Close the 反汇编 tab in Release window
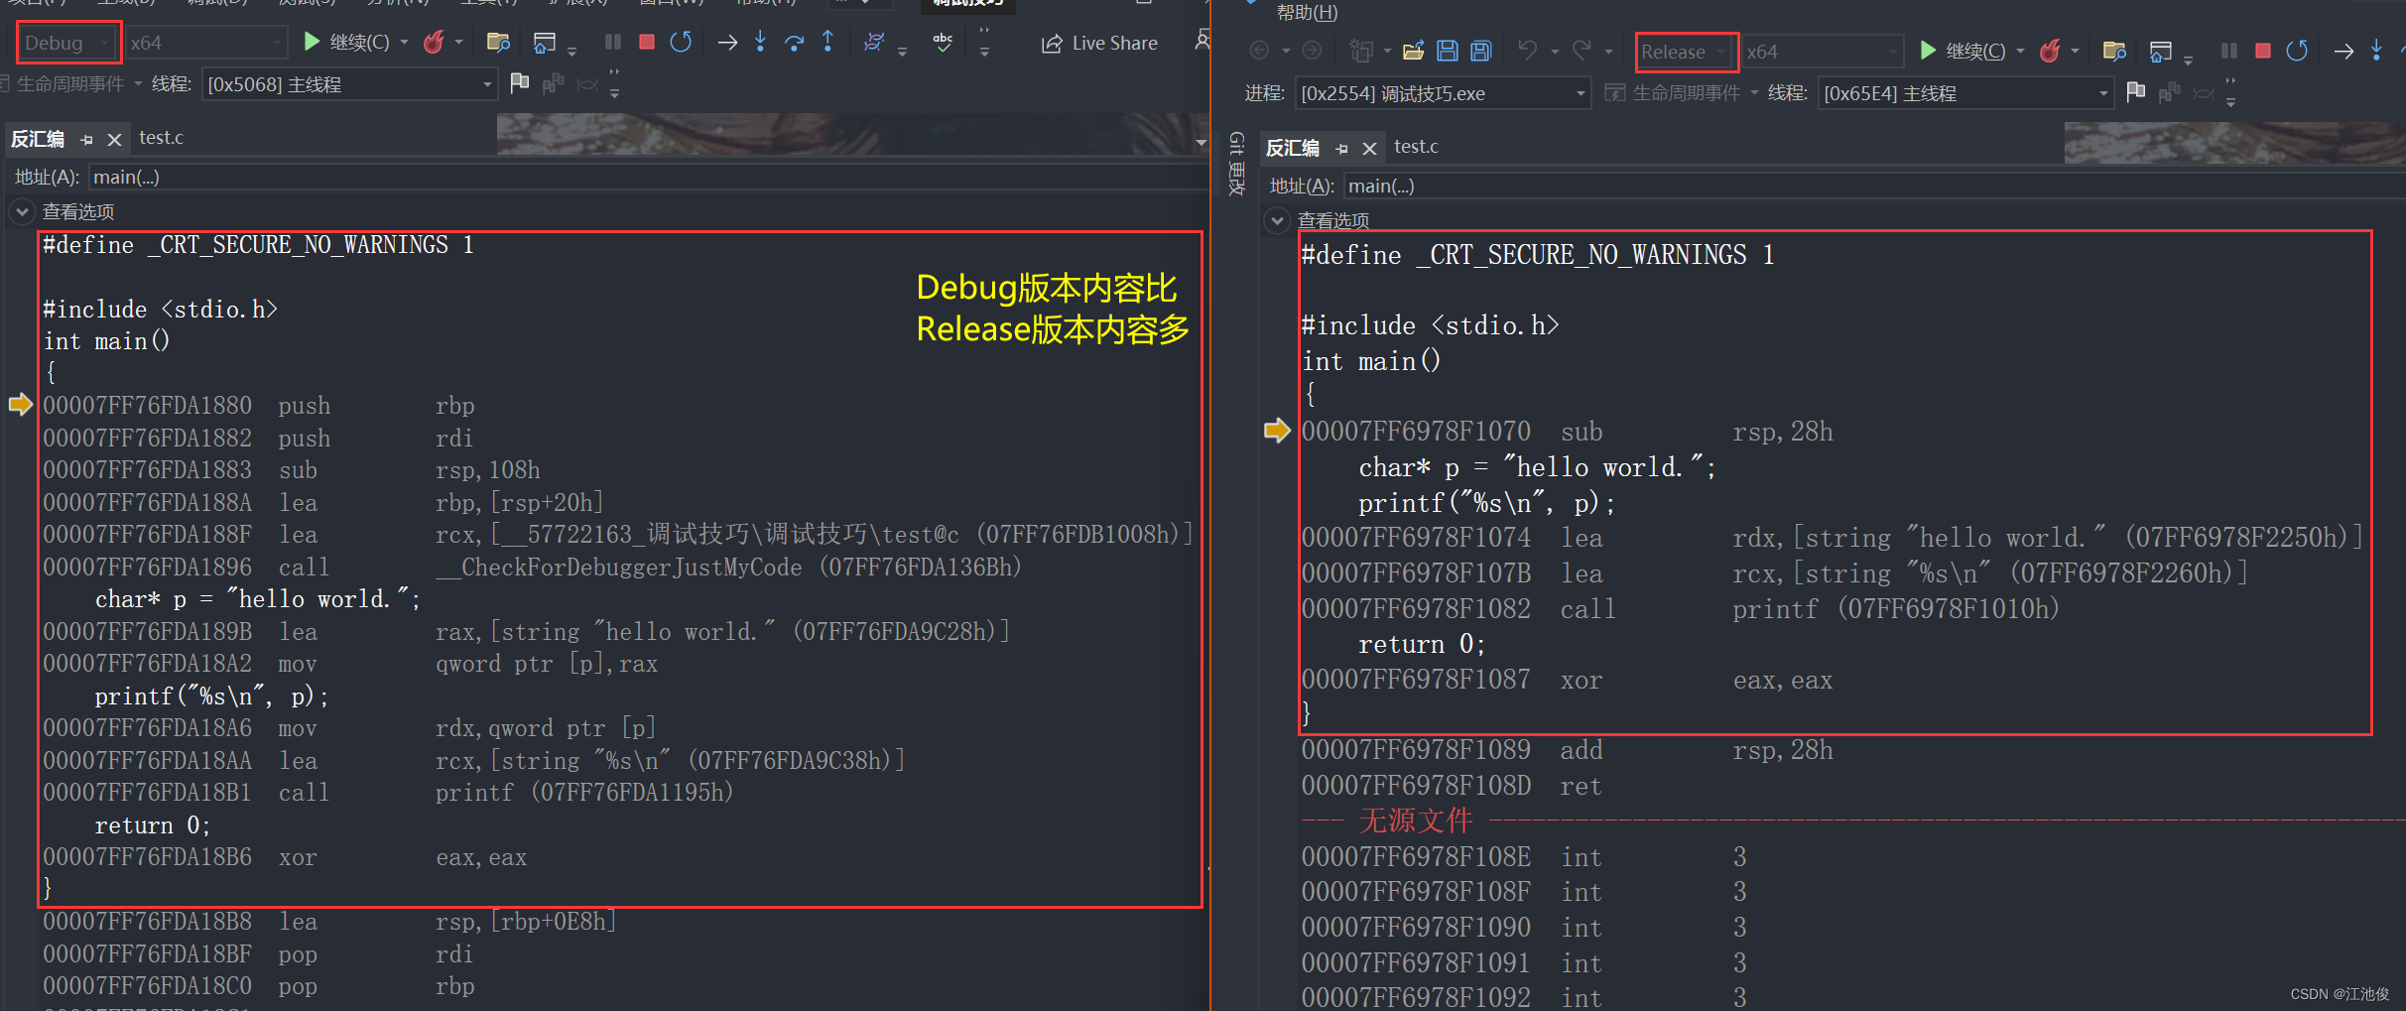 click(x=1369, y=149)
